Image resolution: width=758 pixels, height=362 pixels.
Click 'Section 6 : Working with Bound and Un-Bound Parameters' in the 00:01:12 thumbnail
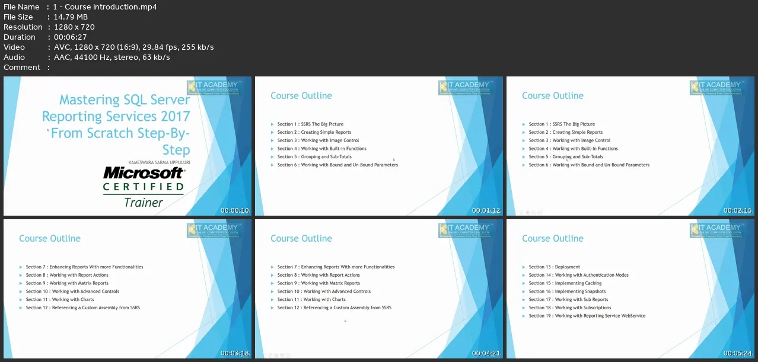(x=337, y=165)
